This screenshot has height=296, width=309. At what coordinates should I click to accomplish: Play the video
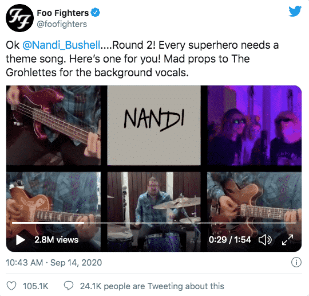pos(21,240)
